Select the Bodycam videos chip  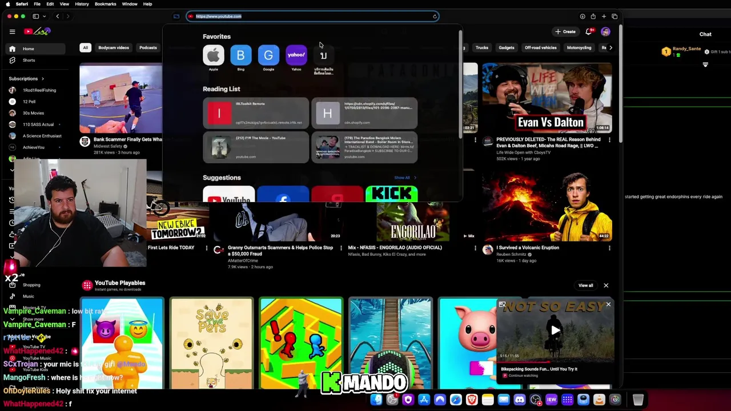pyautogui.click(x=114, y=48)
